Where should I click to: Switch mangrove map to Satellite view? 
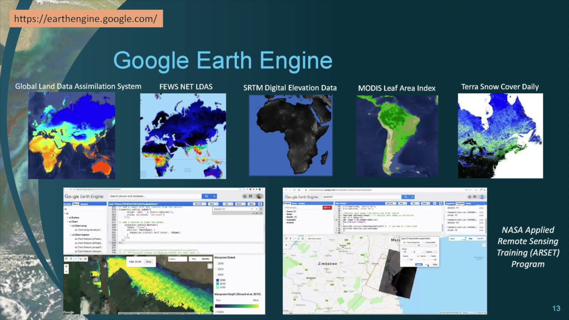coord(205,259)
